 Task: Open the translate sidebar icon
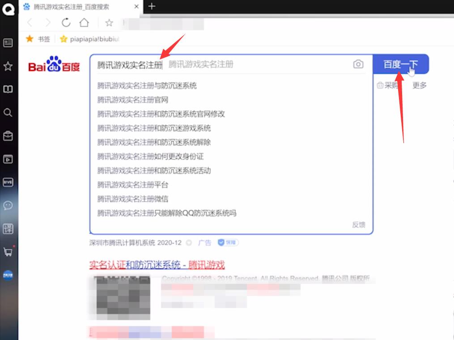8,229
